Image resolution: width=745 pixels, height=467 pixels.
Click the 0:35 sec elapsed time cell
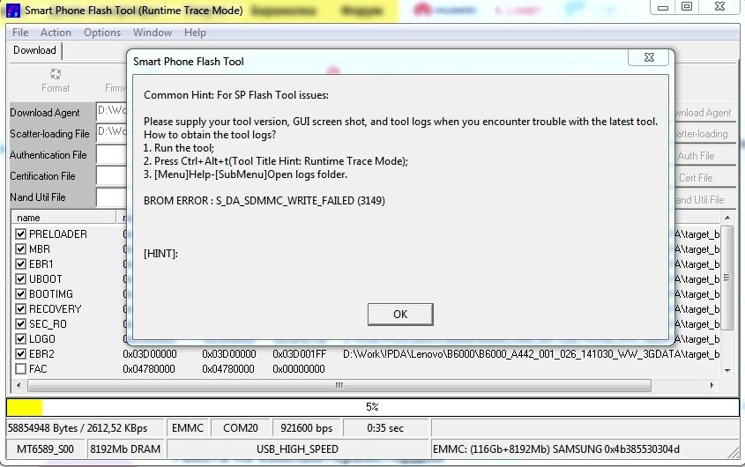coord(385,428)
